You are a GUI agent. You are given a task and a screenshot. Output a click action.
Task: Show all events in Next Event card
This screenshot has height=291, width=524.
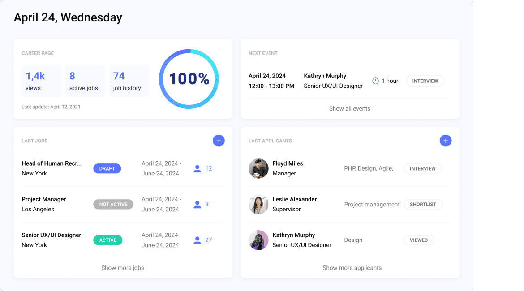coord(350,108)
